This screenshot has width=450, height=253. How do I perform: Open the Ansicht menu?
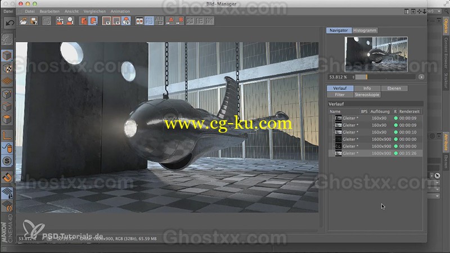tap(71, 11)
